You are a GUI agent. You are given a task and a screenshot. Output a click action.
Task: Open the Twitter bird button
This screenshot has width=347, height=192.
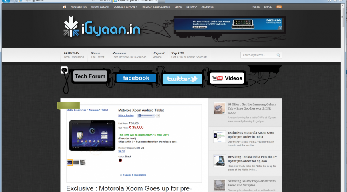click(182, 79)
